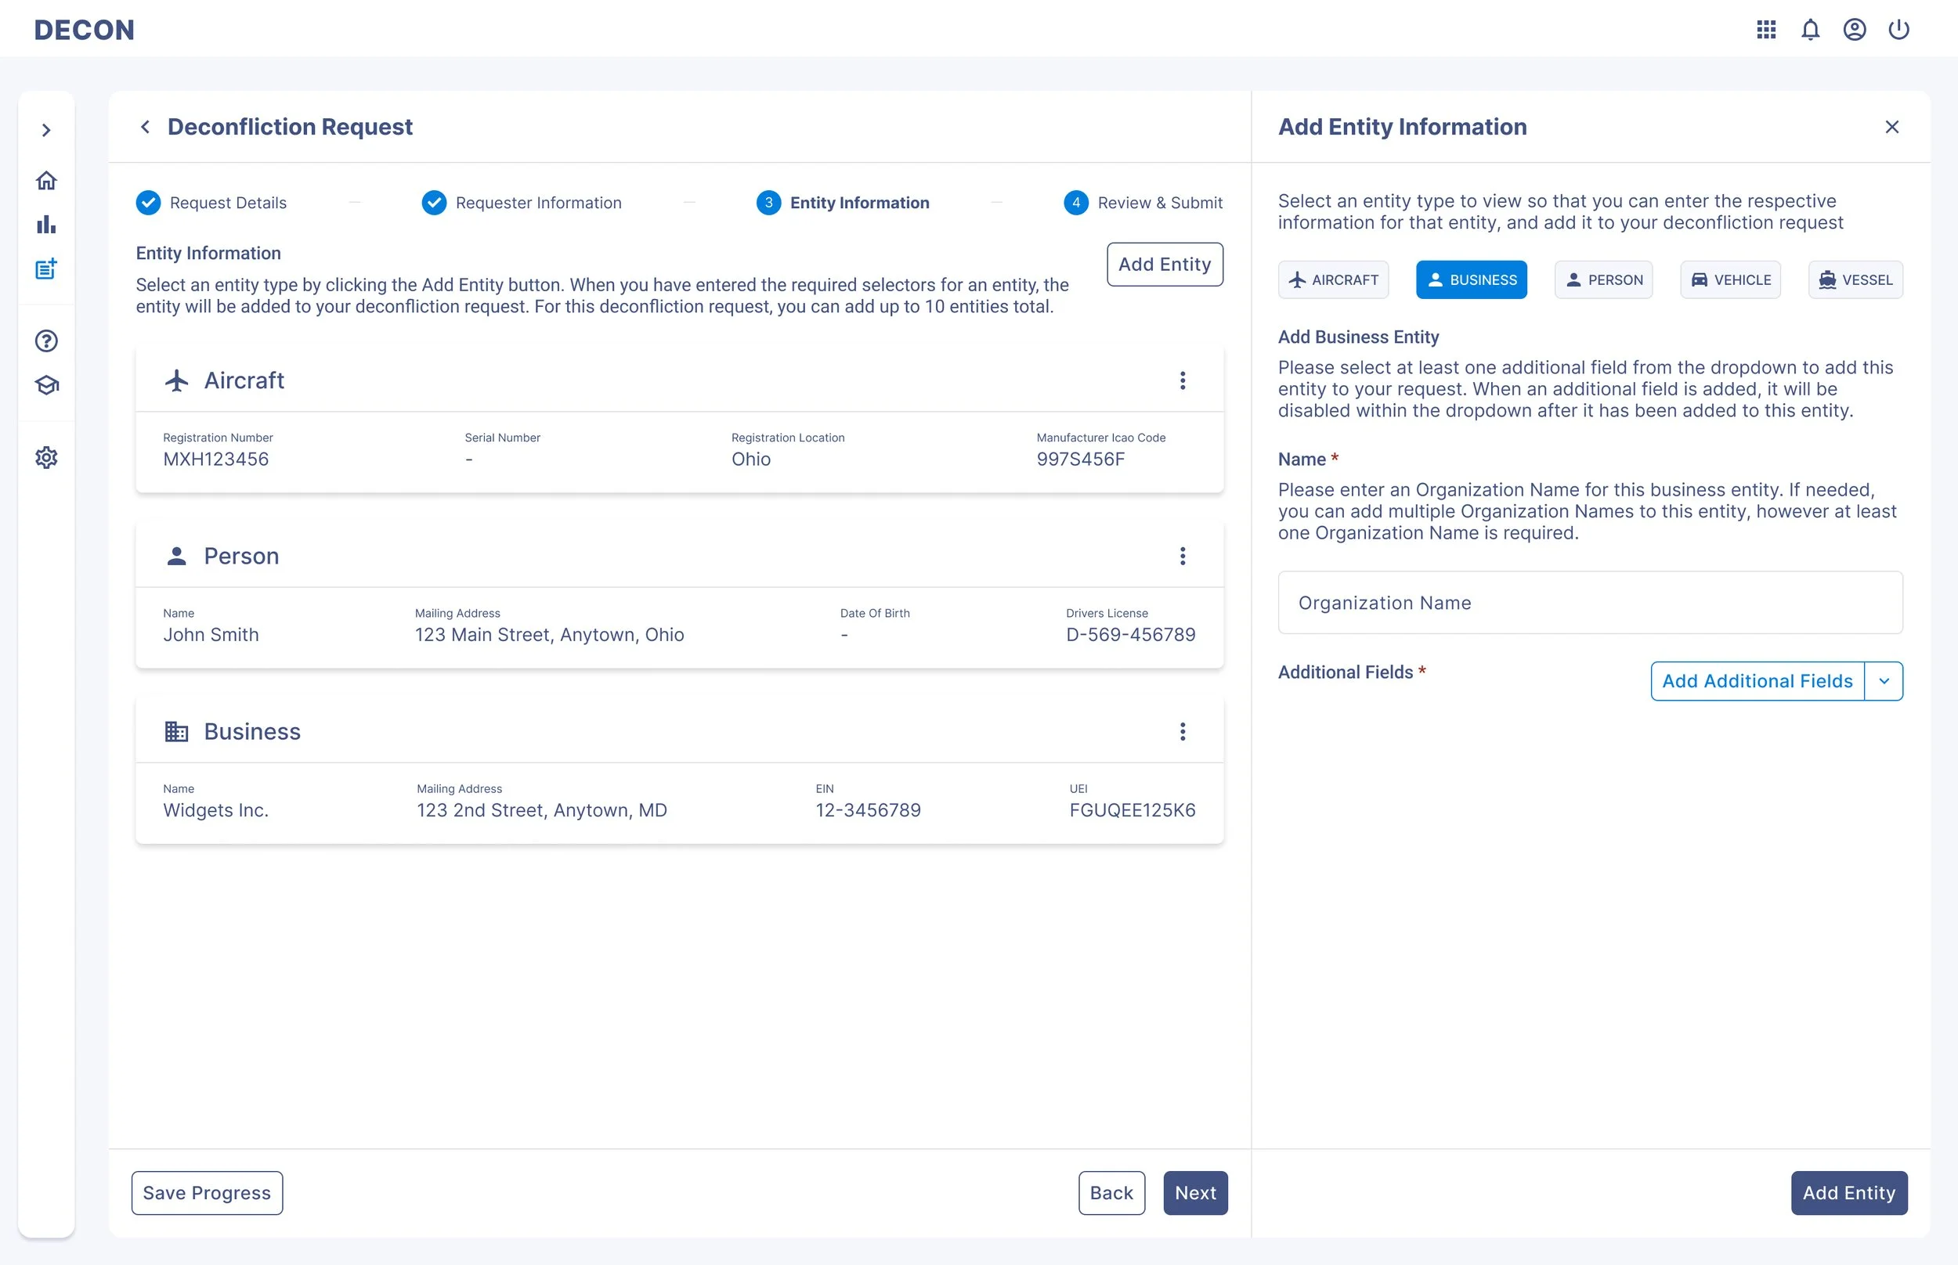Choose the VESSEL entity type

click(1855, 280)
